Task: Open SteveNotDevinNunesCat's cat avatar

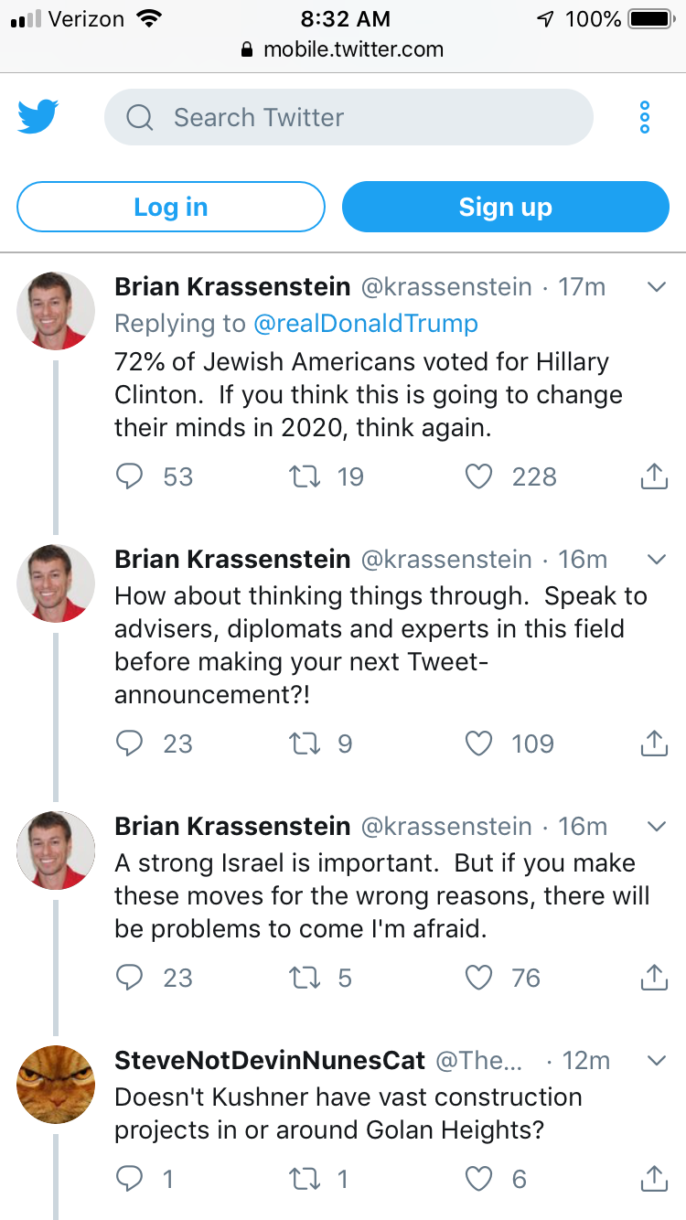Action: [x=56, y=1084]
